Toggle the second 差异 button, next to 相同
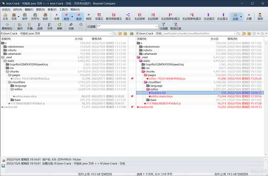The height and width of the screenshot is (176, 268). (79, 17)
